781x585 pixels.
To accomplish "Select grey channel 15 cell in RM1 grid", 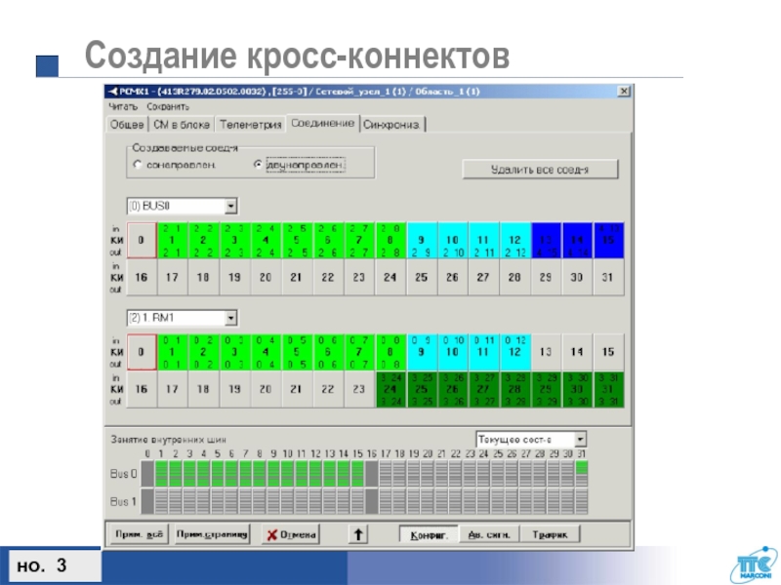I will click(608, 352).
